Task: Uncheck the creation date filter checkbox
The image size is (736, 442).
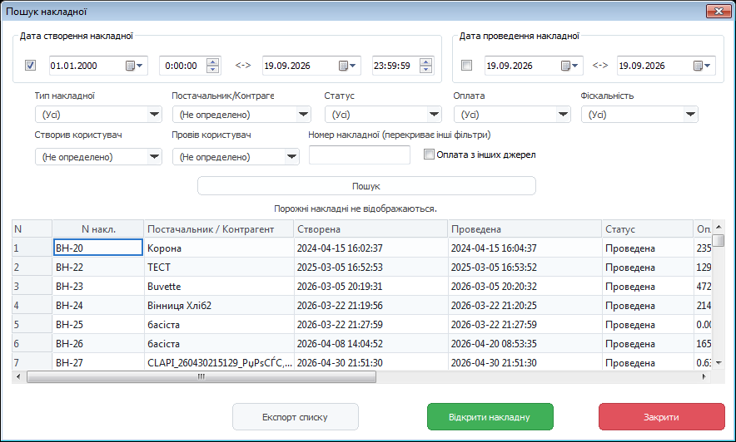Action: (x=30, y=65)
